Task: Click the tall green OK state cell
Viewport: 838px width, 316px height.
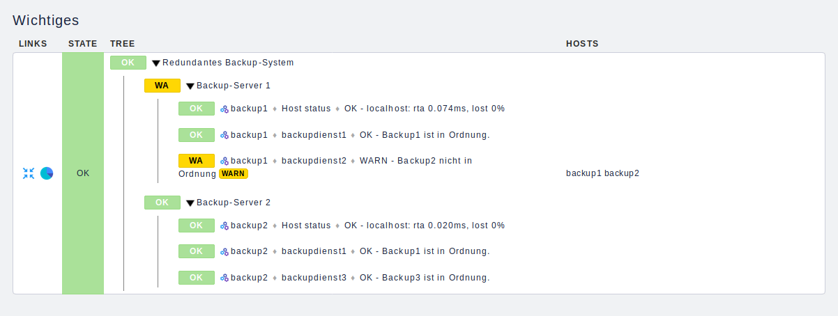Action: [83, 173]
